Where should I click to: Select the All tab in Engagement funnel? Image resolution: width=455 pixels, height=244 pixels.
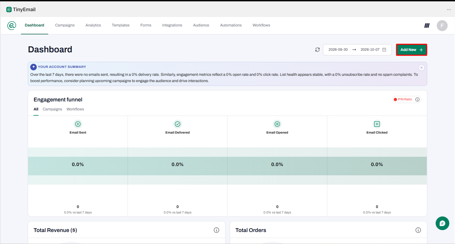tap(36, 109)
